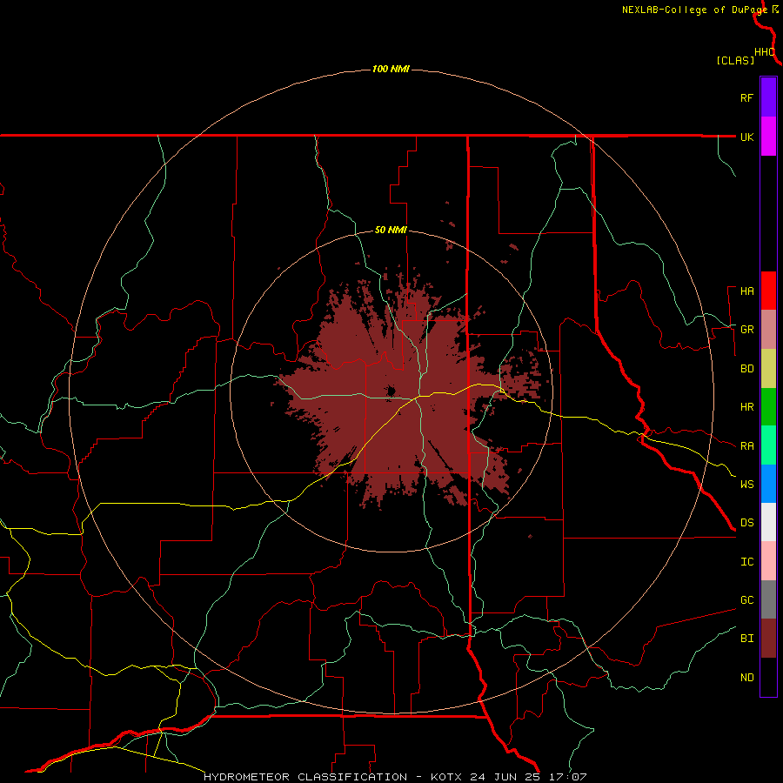The width and height of the screenshot is (783, 783).
Task: Click the HHC product code text
Action: click(x=764, y=52)
